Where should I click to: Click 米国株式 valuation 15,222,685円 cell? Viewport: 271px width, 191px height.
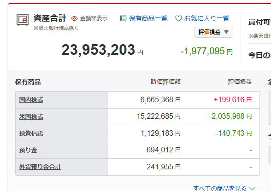tap(159, 116)
